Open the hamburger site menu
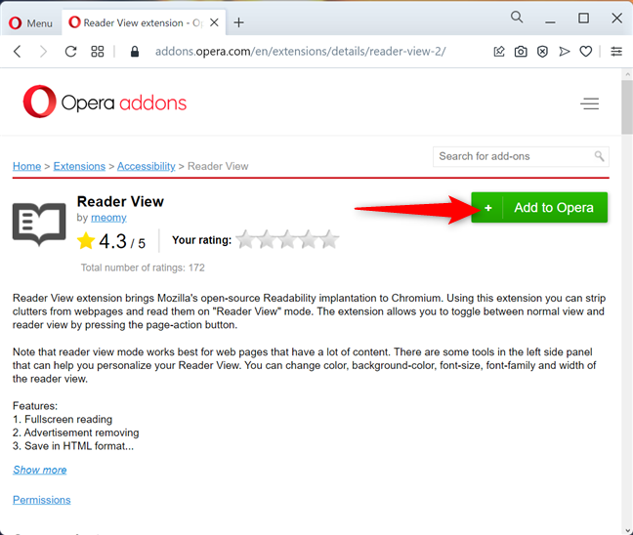 coord(589,103)
